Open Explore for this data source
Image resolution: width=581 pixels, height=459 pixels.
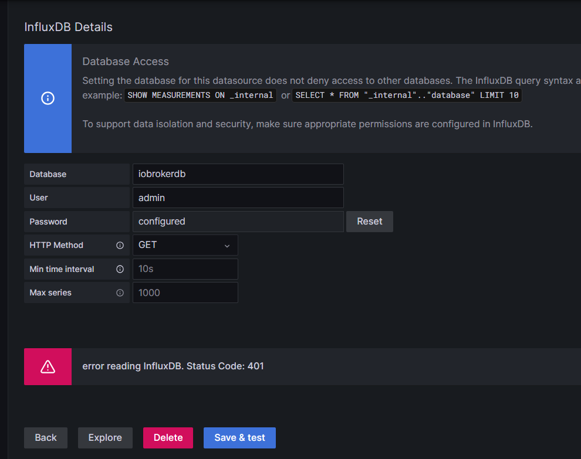pyautogui.click(x=105, y=437)
